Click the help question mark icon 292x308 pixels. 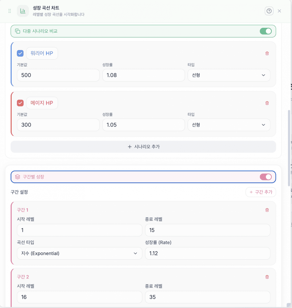pos(269,11)
